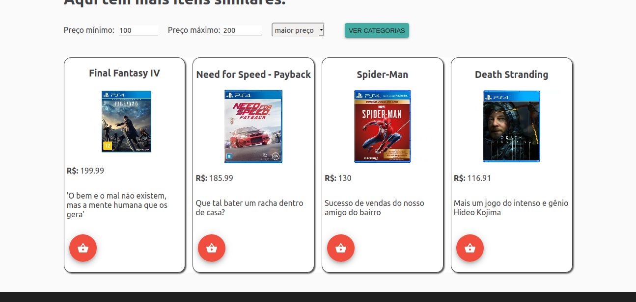This screenshot has width=636, height=302.
Task: Click the Need for Speed - Payback title
Action: 253,75
